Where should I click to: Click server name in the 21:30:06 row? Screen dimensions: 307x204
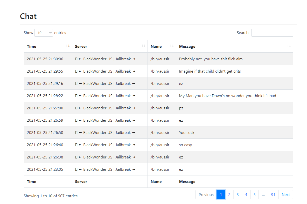105,59
